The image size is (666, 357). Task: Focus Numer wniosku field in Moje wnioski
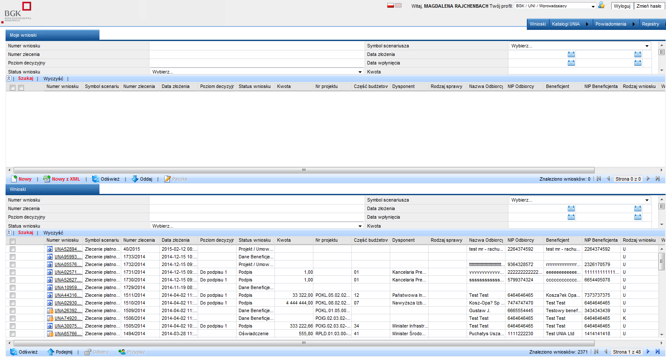point(256,46)
